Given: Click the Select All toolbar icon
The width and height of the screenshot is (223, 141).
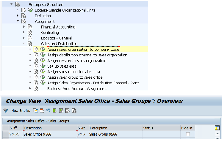Looking at the screenshot, I should click(x=55, y=111).
